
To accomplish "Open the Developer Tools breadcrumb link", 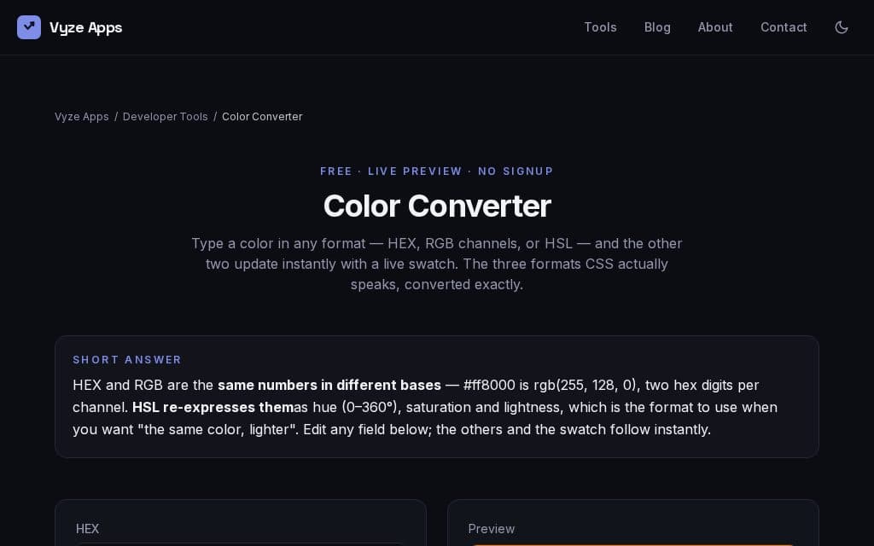I will [165, 116].
